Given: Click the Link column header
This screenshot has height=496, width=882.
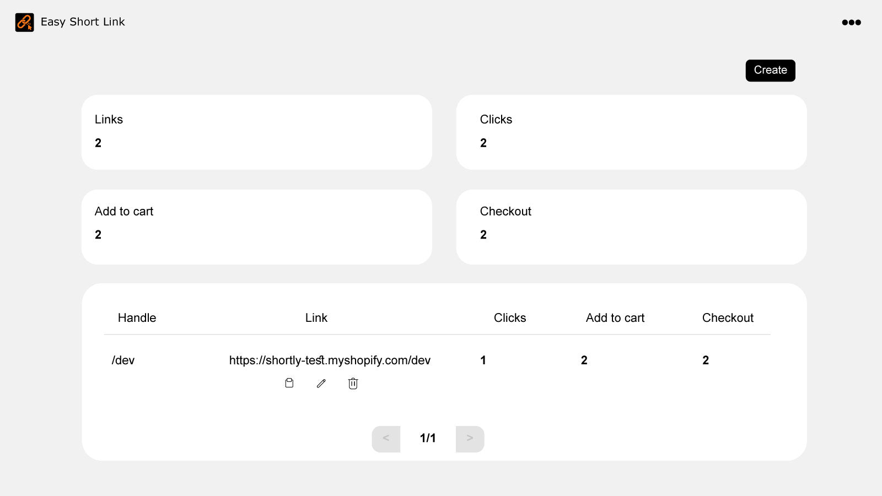Looking at the screenshot, I should click(316, 318).
